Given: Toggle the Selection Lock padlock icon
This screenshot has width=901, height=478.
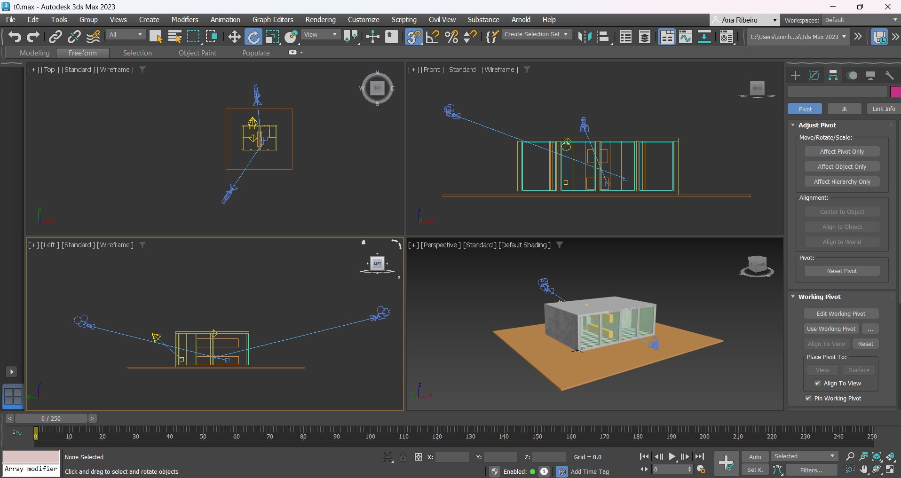Looking at the screenshot, I should coord(403,457).
